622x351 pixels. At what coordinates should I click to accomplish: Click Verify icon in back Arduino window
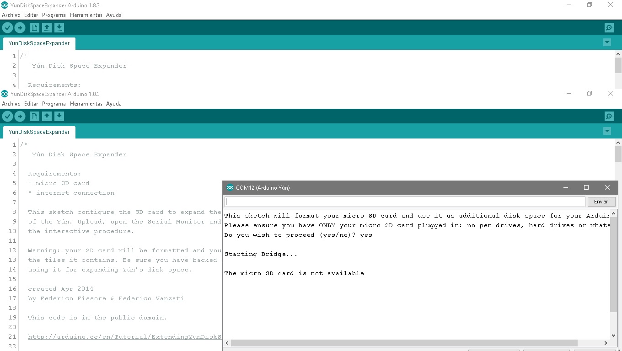(7, 28)
